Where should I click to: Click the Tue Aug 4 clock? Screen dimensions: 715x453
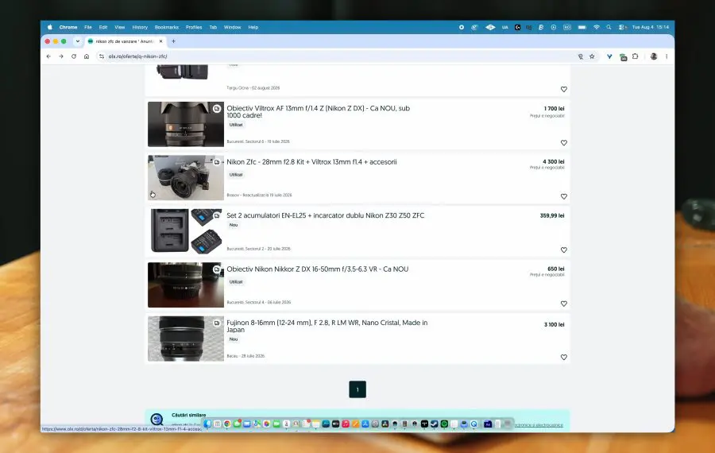tap(650, 27)
